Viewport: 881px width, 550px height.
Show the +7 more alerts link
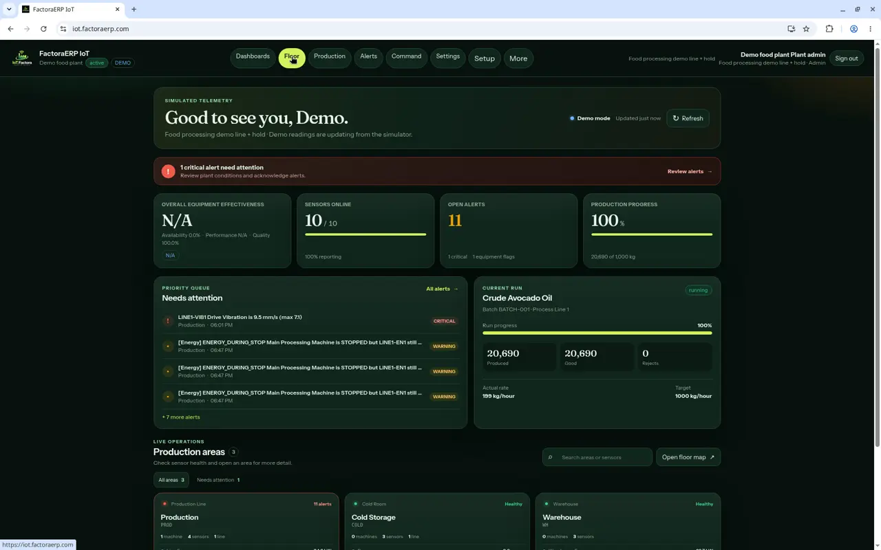point(181,417)
